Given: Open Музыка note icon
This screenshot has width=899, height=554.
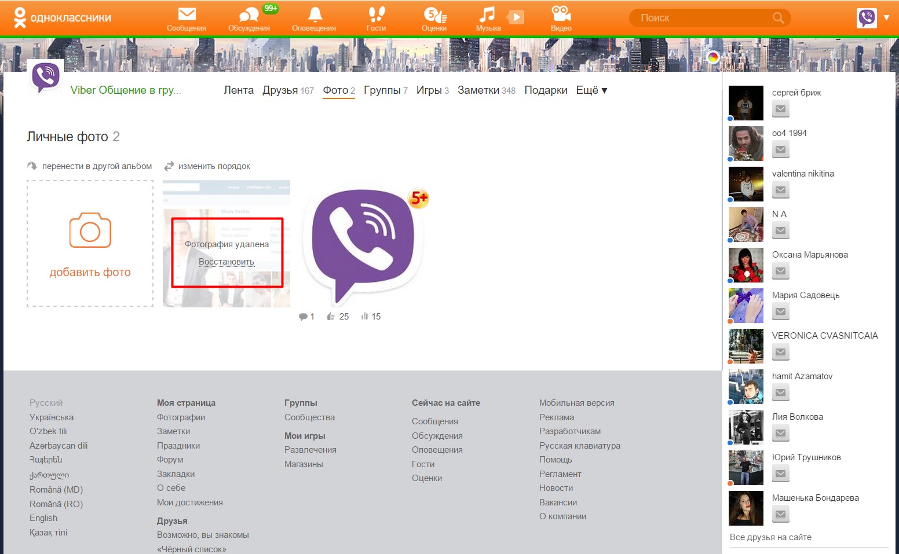Looking at the screenshot, I should (x=487, y=15).
